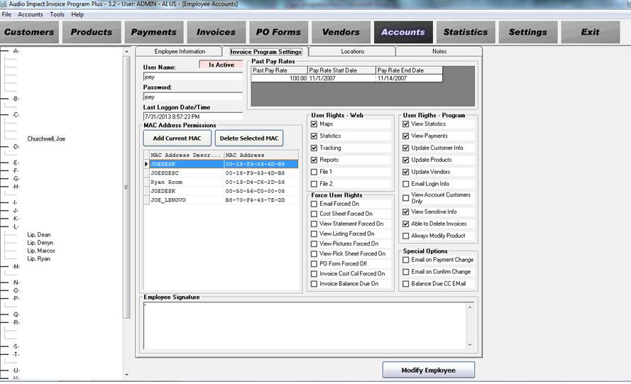Open the Payments section
This screenshot has height=384, width=631.
(x=153, y=32)
